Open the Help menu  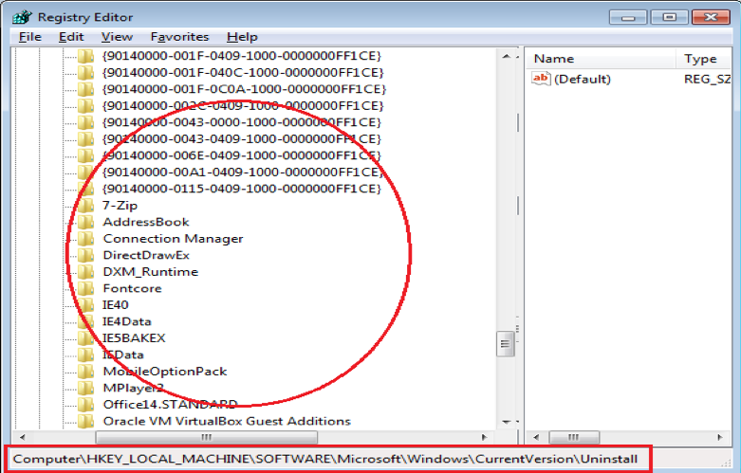click(x=242, y=37)
